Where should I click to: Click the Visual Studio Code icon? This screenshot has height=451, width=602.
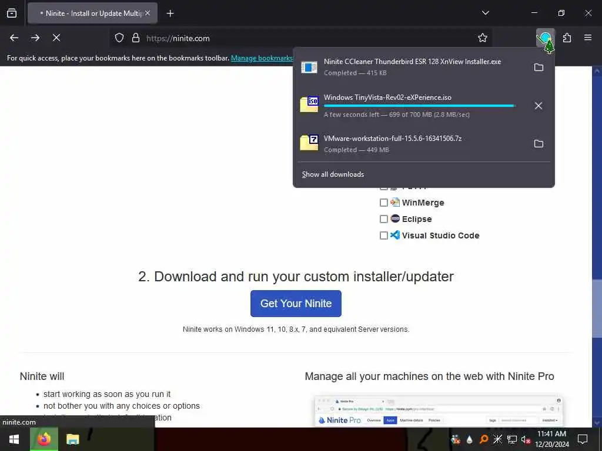click(x=395, y=235)
